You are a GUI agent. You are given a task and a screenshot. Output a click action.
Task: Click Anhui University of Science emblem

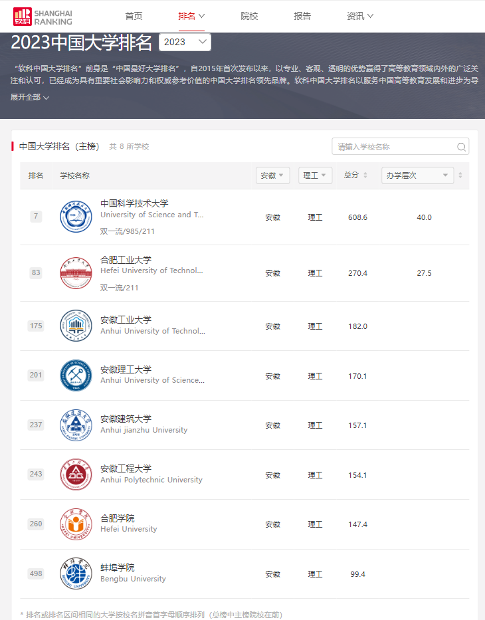(x=76, y=375)
